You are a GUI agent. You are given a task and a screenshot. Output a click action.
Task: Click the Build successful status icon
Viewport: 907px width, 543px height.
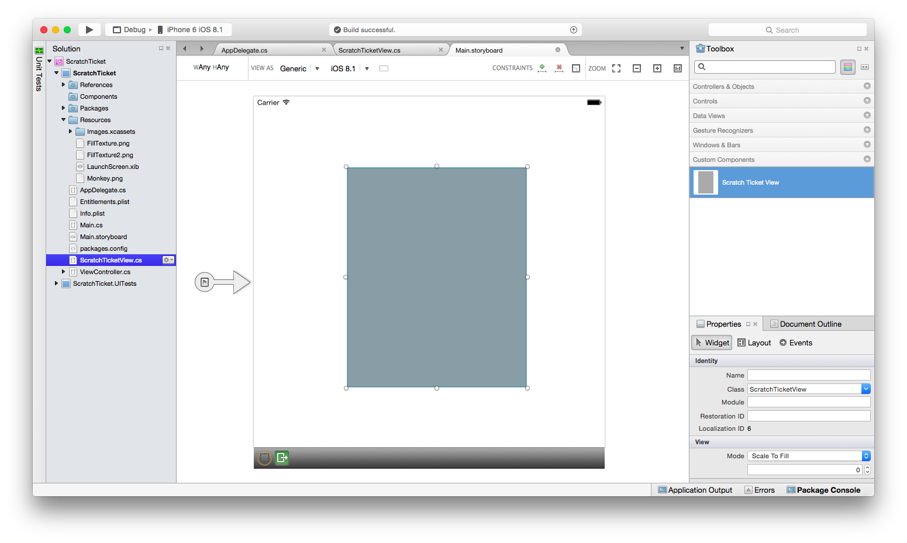point(337,30)
